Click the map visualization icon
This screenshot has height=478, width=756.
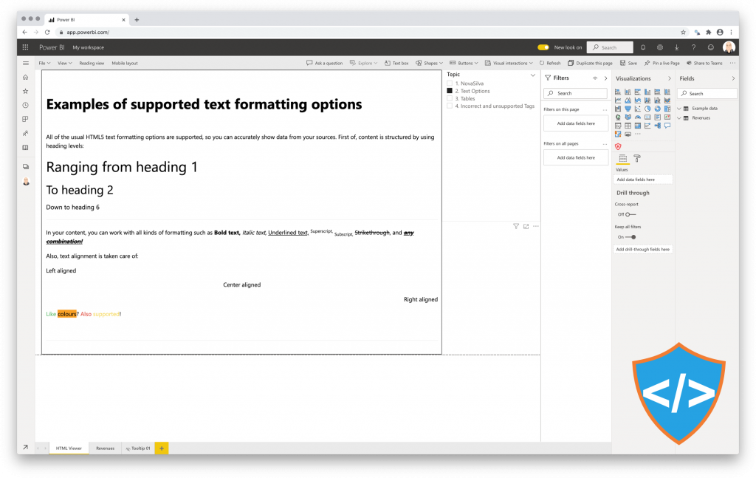point(618,117)
